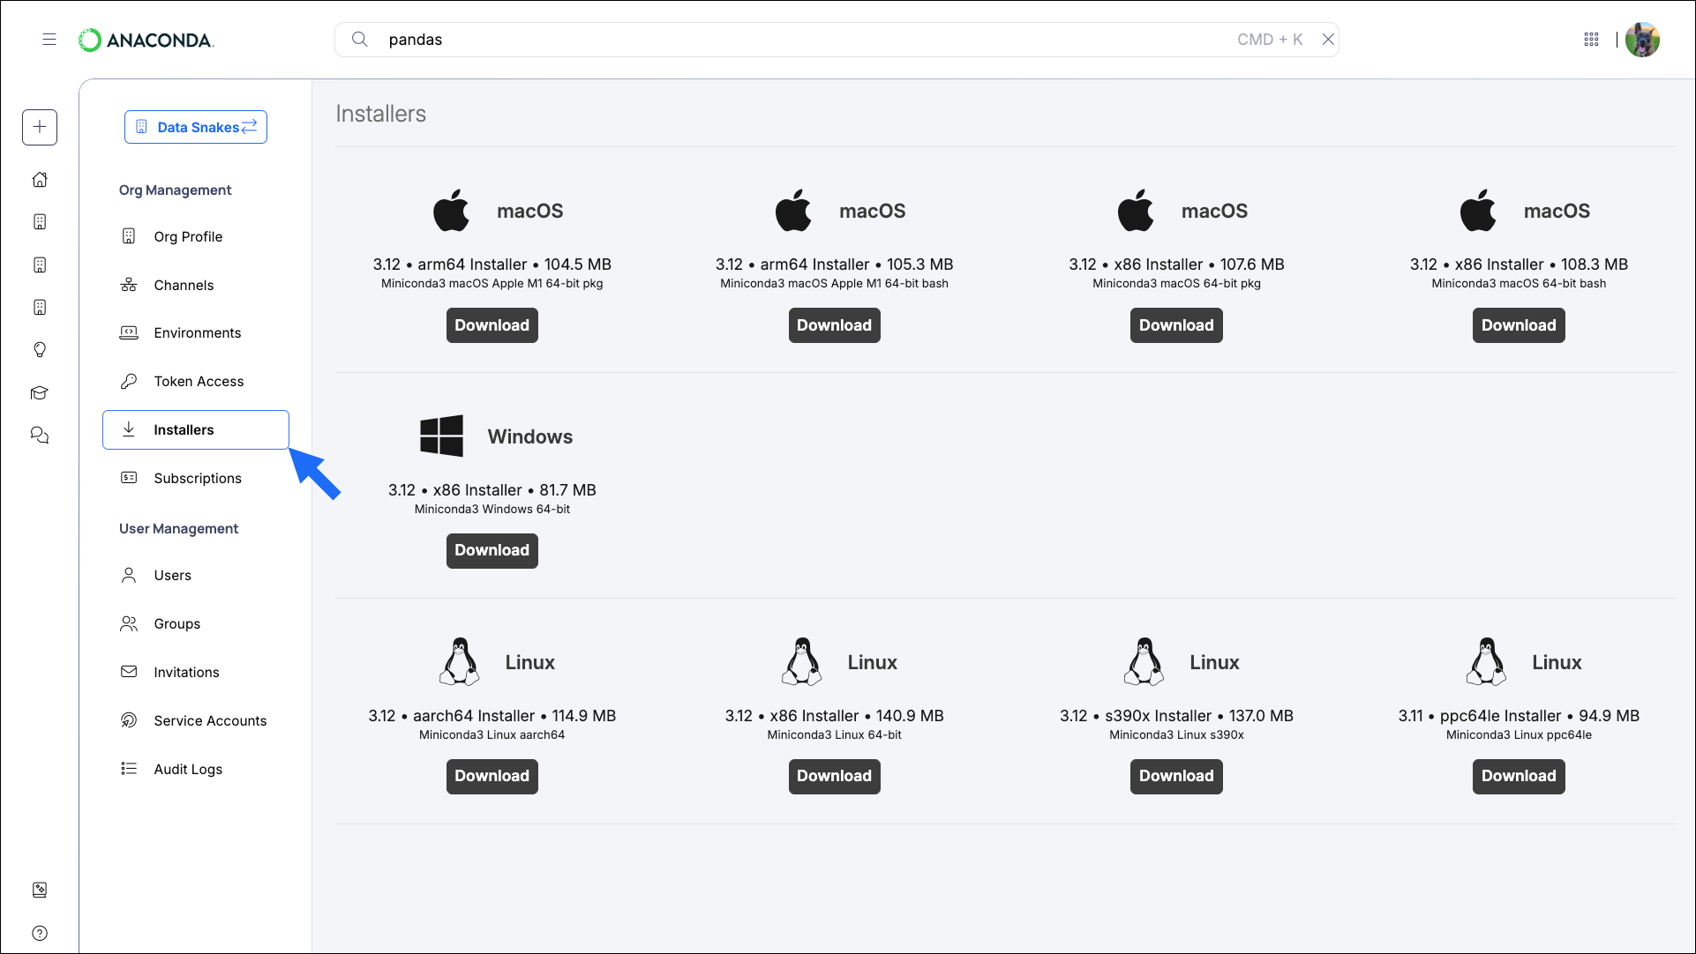1696x954 pixels.
Task: Click 'Miniconda3 Windows 64-bit' text
Action: [x=492, y=510]
